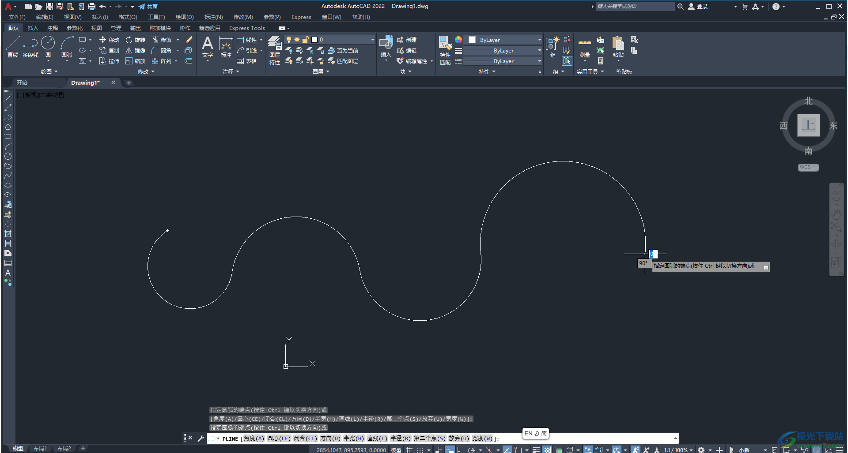
Task: Click the Scale (缩放) tool
Action: [135, 61]
